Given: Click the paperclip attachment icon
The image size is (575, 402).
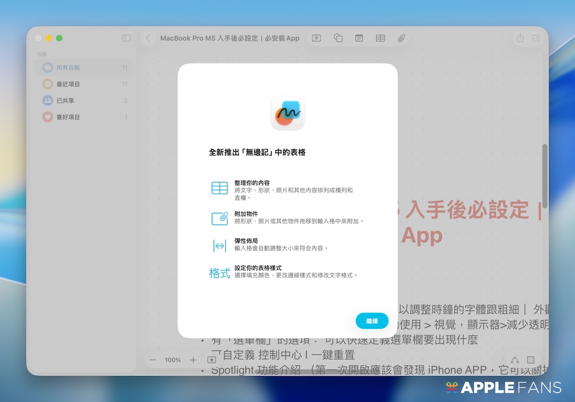Looking at the screenshot, I should pyautogui.click(x=402, y=38).
